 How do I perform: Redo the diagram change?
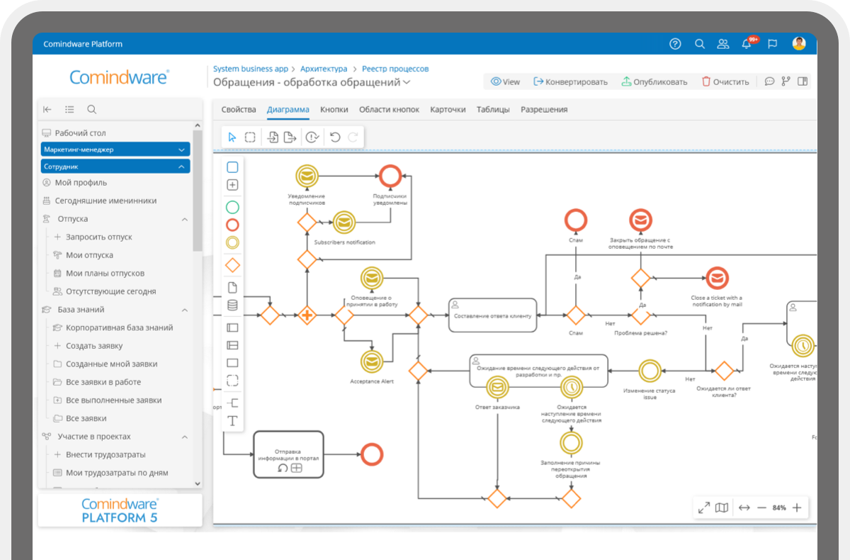(352, 138)
